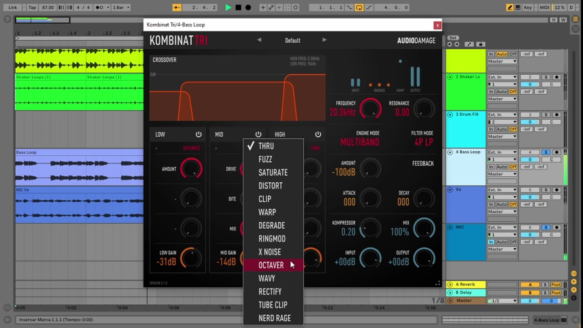Open the 3 Drum Fill input channel dropdown
The height and width of the screenshot is (328, 583).
click(502, 122)
